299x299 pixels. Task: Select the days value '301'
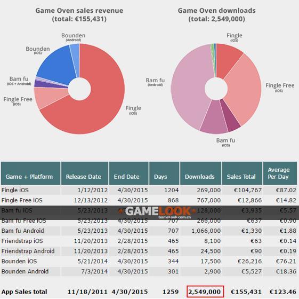(173, 271)
